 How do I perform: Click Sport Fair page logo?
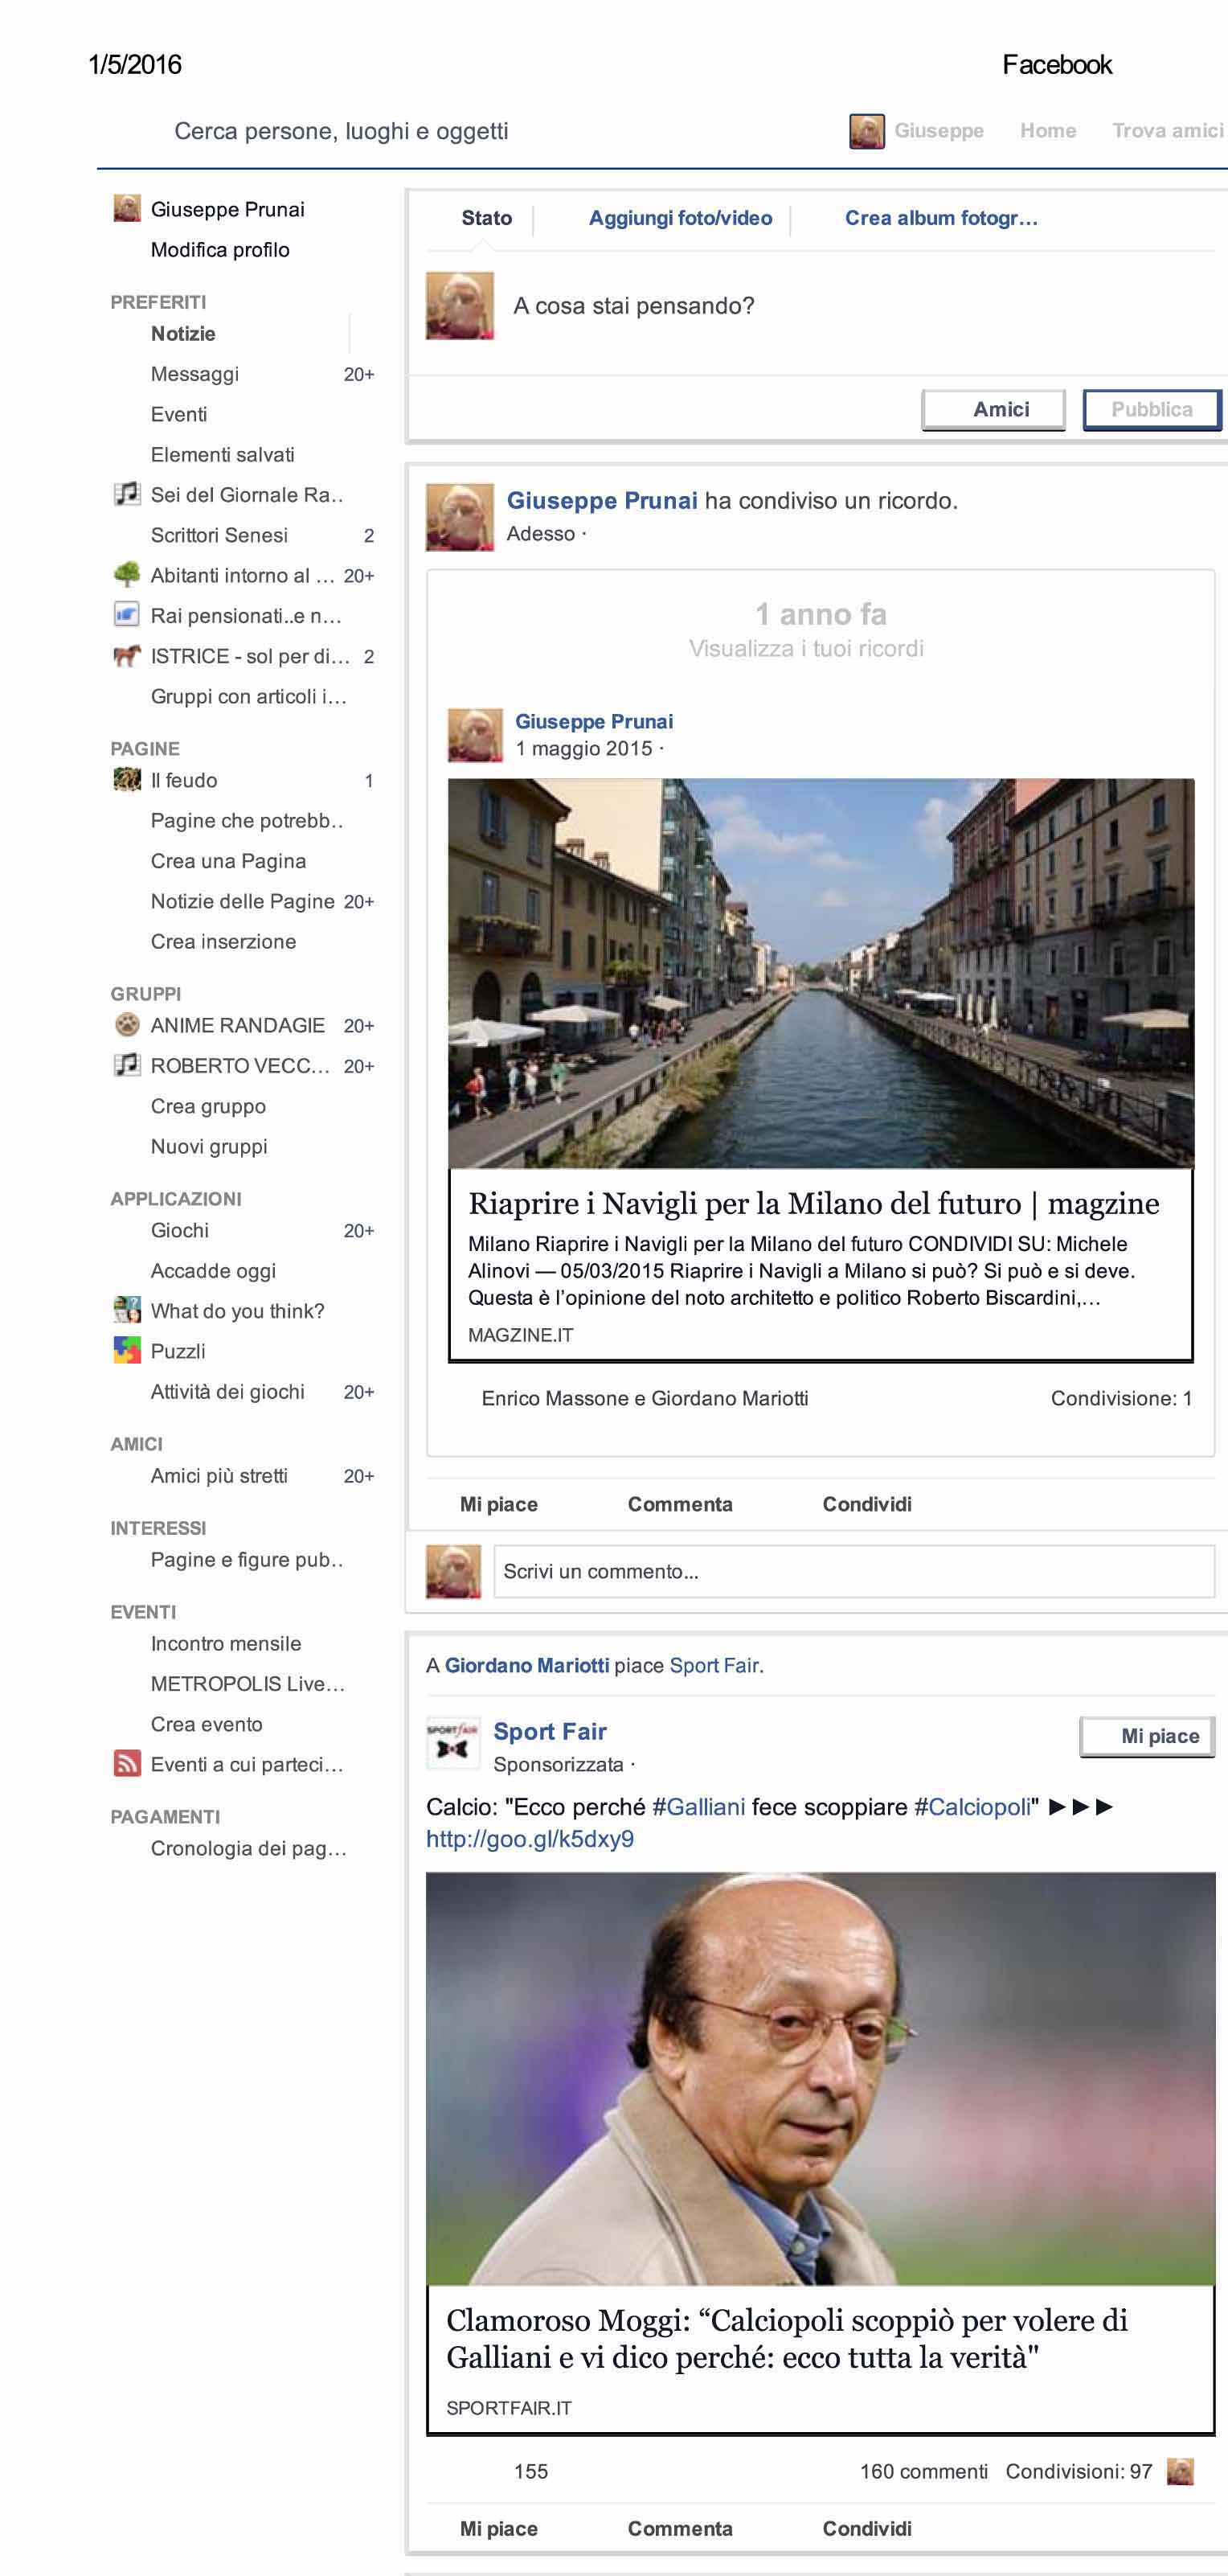coord(452,1744)
